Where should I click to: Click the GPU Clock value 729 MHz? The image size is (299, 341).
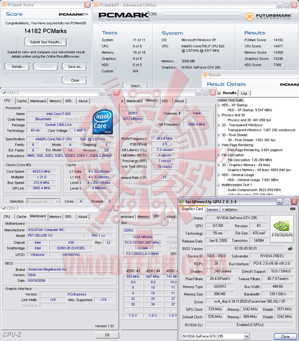pyautogui.click(x=215, y=309)
